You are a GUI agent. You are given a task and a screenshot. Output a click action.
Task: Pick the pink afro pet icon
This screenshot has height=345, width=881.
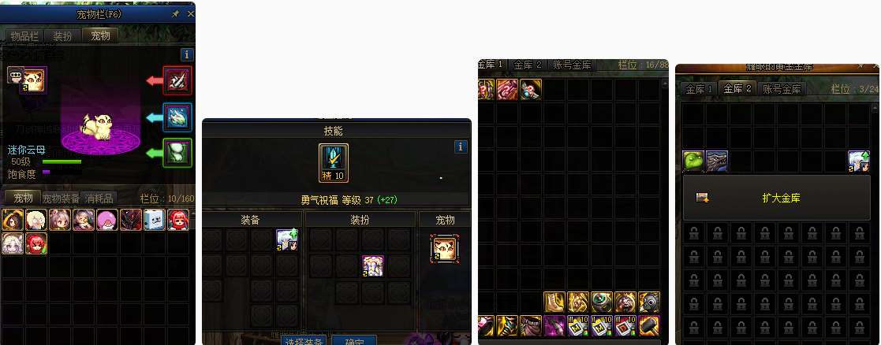point(106,220)
